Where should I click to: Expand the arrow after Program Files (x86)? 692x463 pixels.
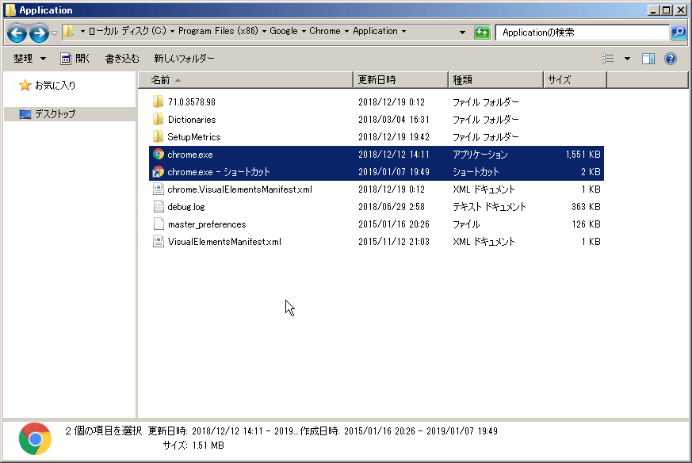point(264,32)
